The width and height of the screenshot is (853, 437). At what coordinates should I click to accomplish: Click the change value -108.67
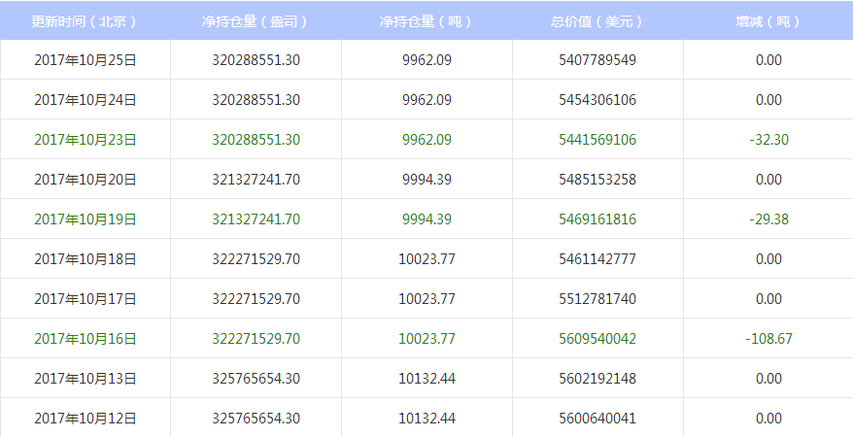point(768,339)
